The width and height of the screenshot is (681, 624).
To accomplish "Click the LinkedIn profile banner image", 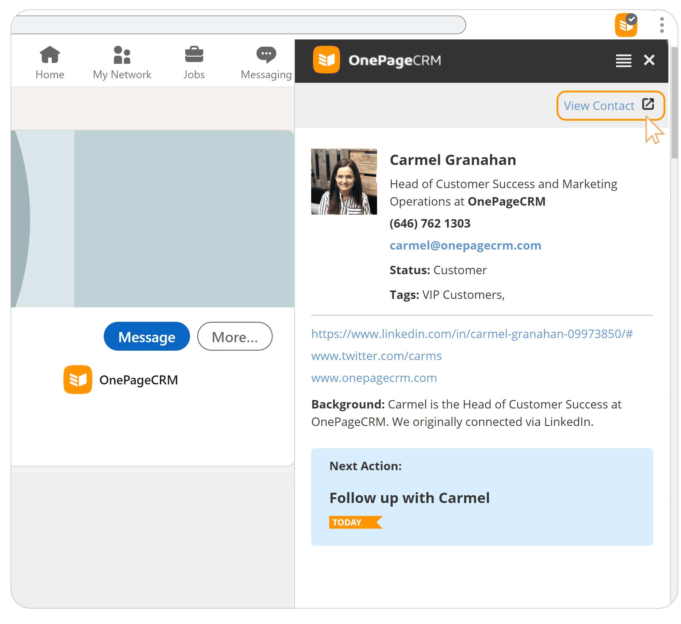I will [x=152, y=219].
